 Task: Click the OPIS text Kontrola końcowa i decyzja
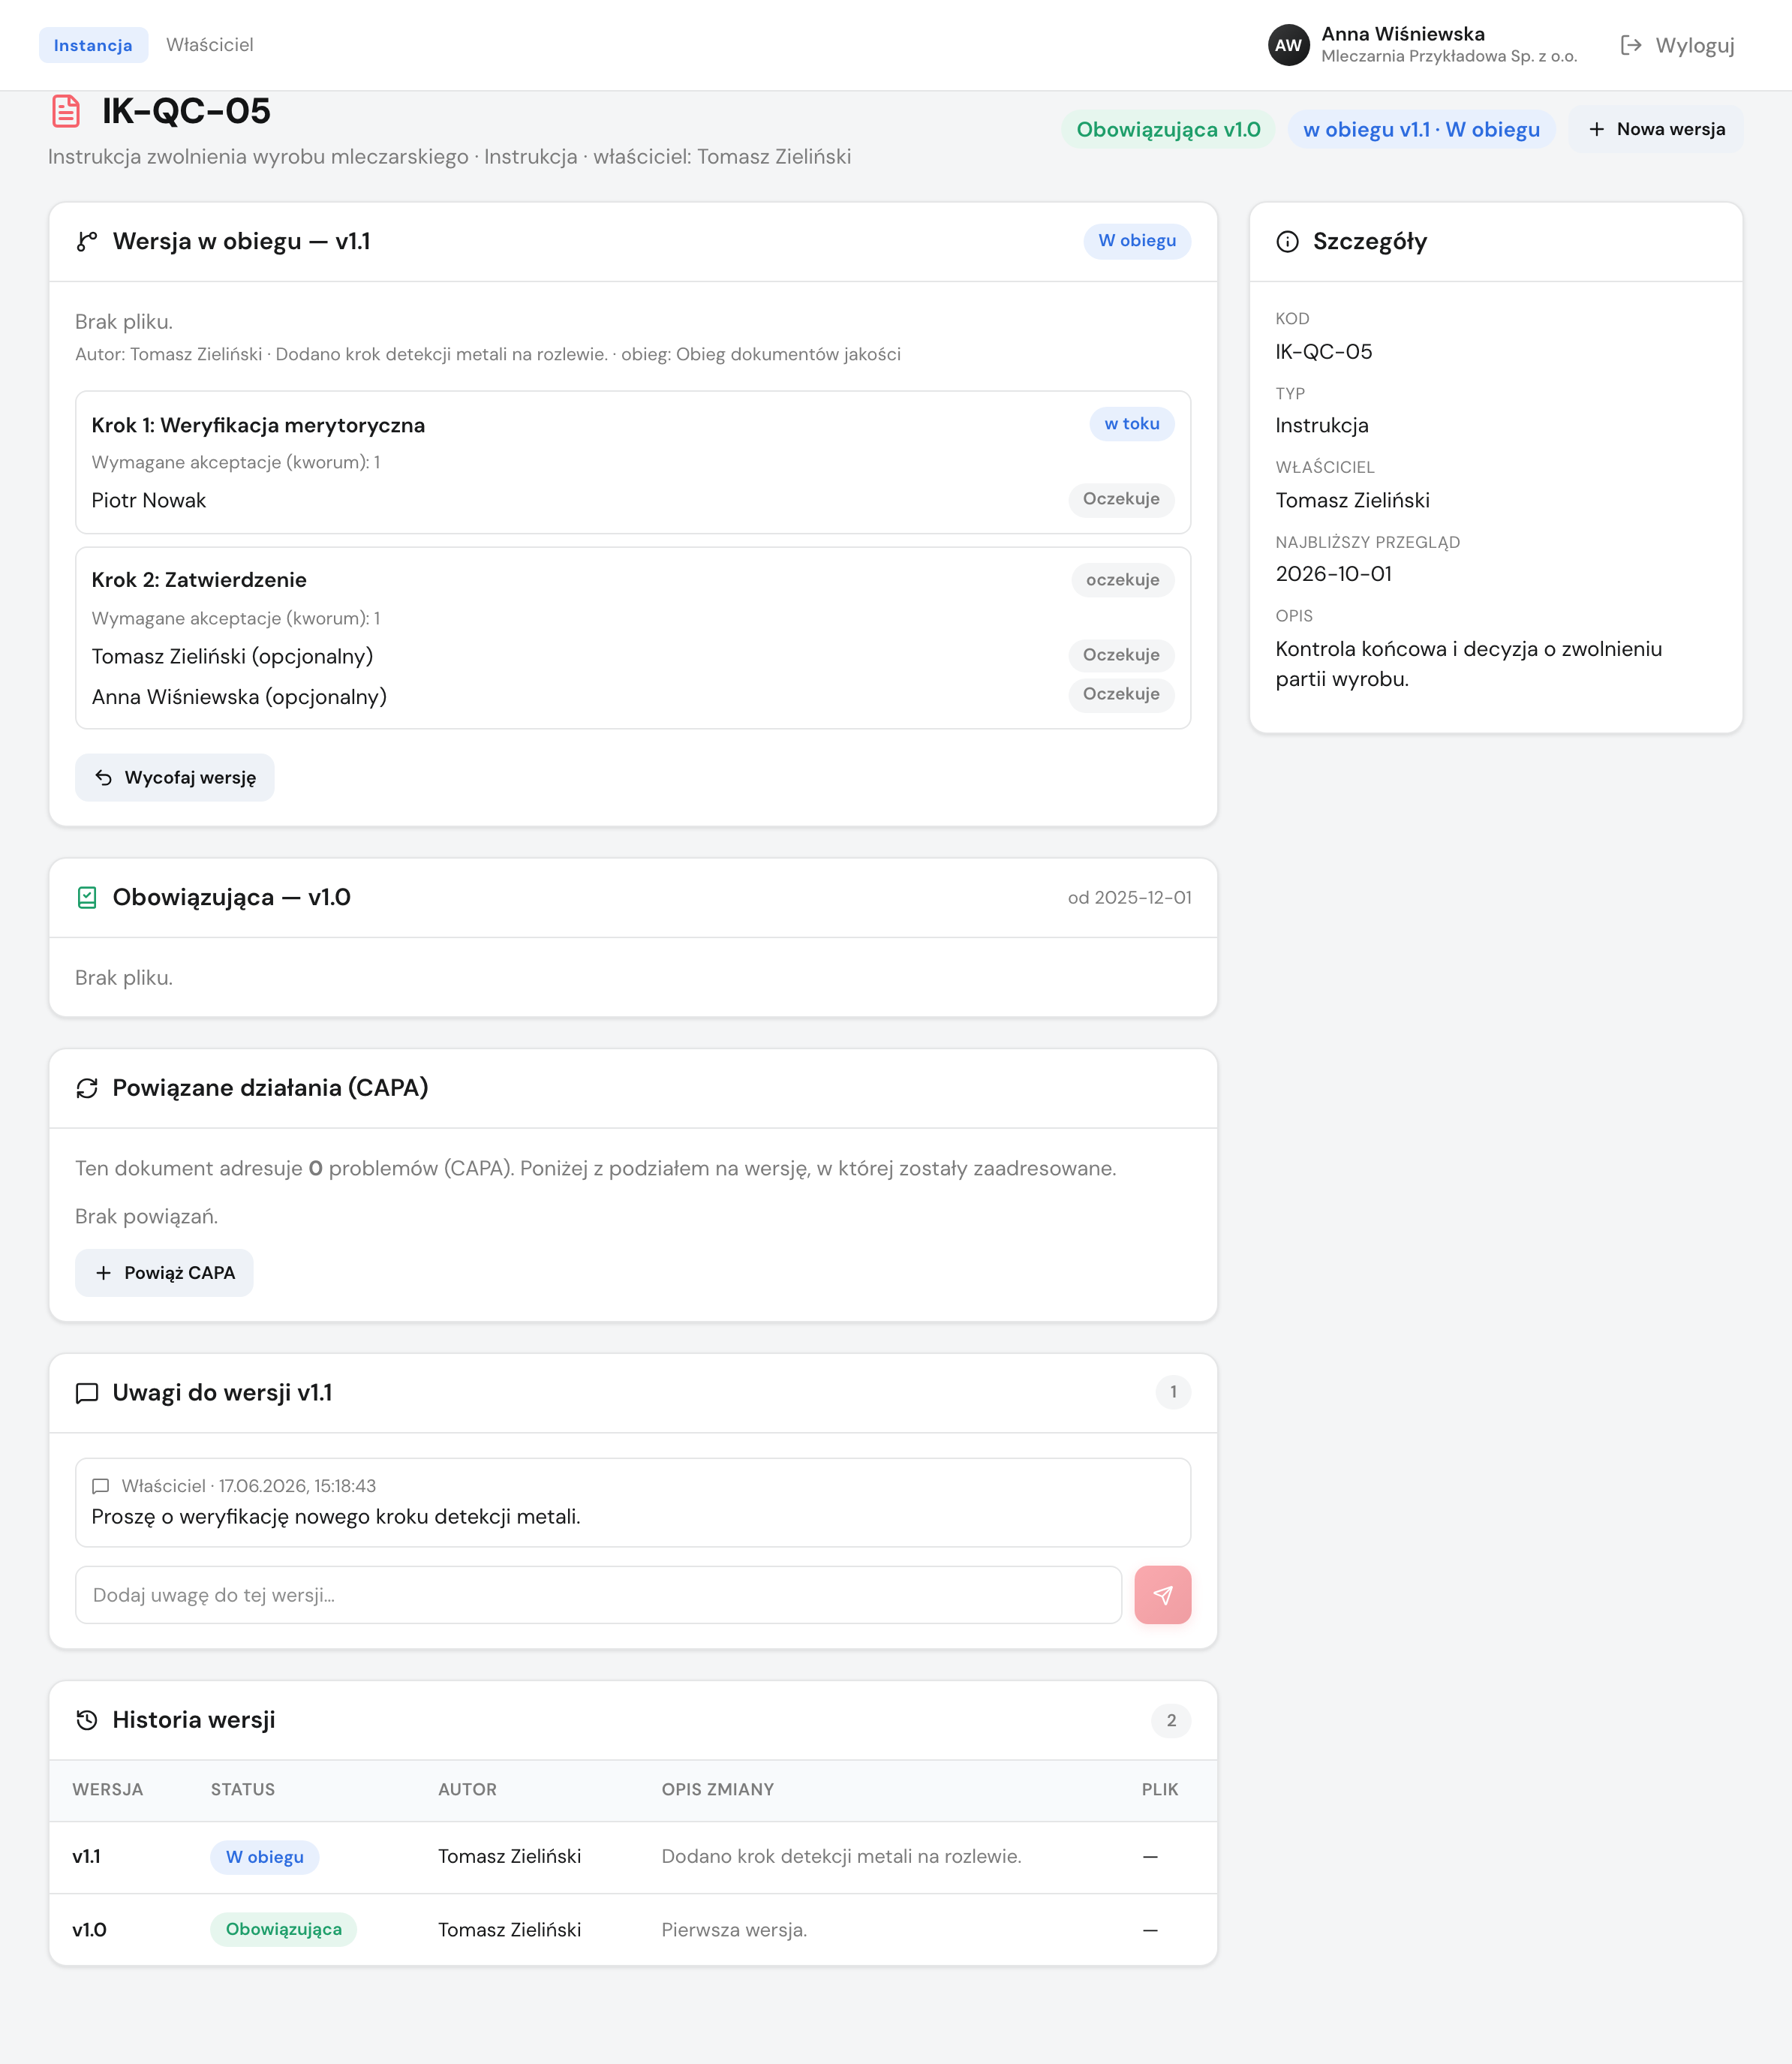[x=1468, y=664]
